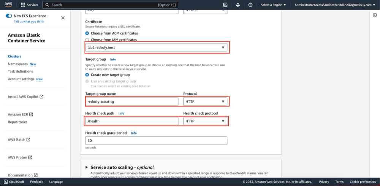Click the Tell us what you think link

tap(29, 22)
